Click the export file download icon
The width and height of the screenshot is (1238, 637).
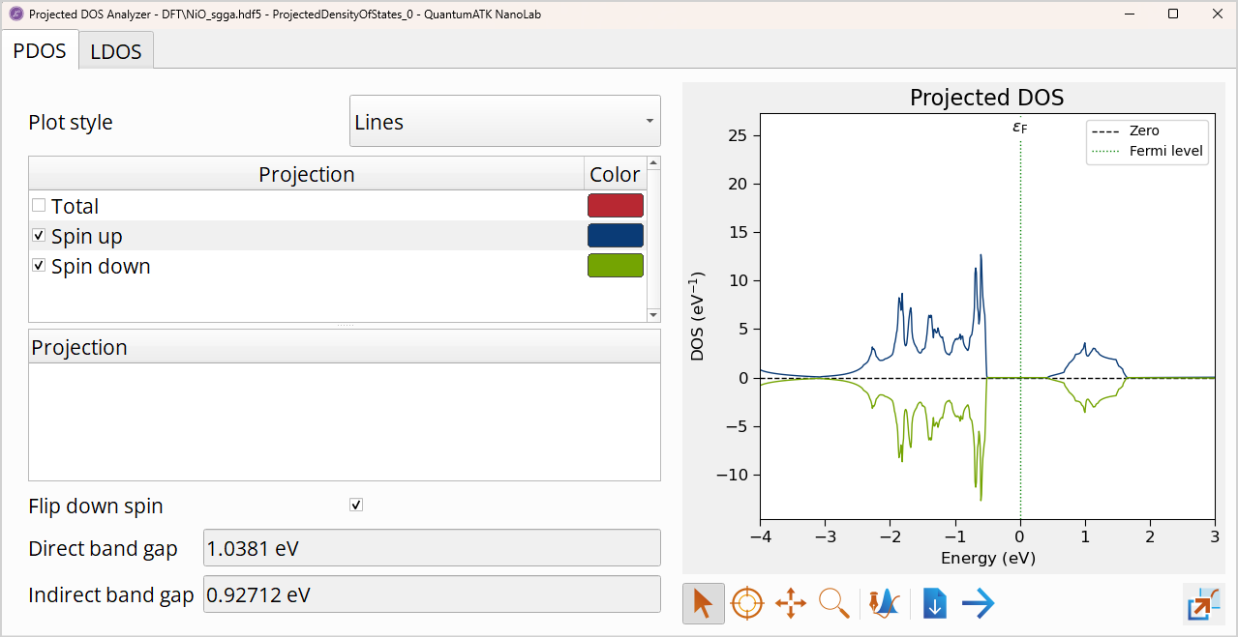pos(934,604)
